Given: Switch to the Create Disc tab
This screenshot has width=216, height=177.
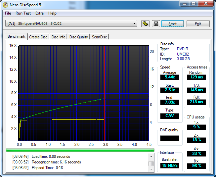Looking at the screenshot, I should [38, 37].
